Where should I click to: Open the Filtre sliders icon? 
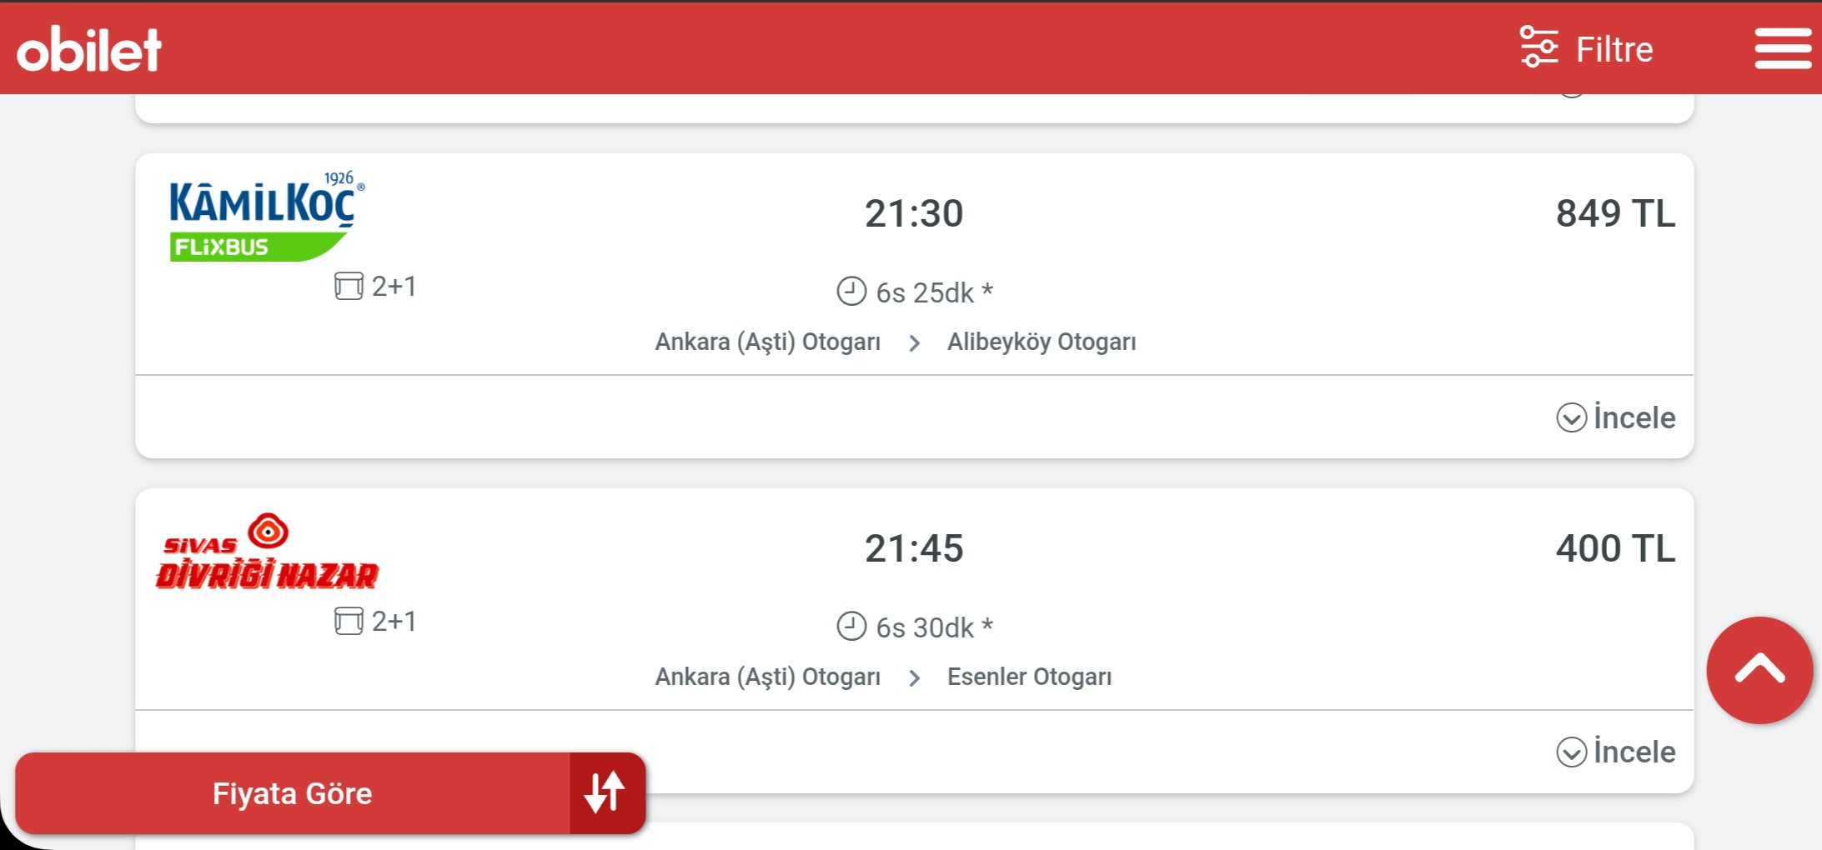click(x=1538, y=47)
